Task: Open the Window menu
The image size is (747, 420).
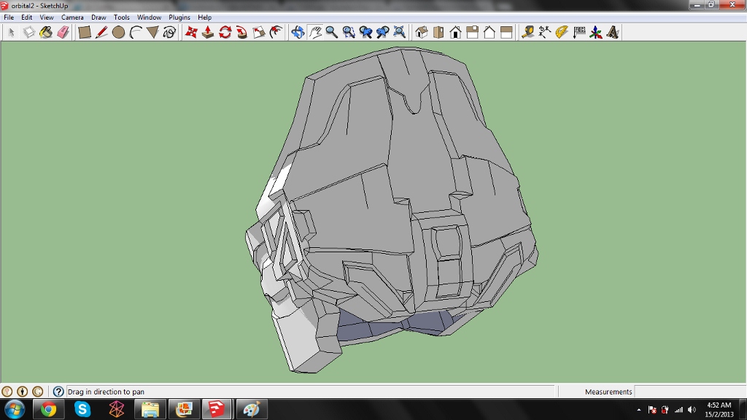Action: (x=149, y=17)
